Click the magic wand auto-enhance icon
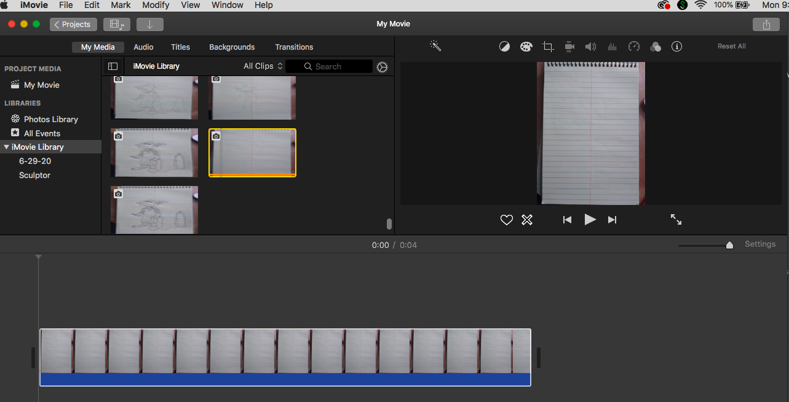Viewport: 789px width, 402px height. [x=435, y=46]
